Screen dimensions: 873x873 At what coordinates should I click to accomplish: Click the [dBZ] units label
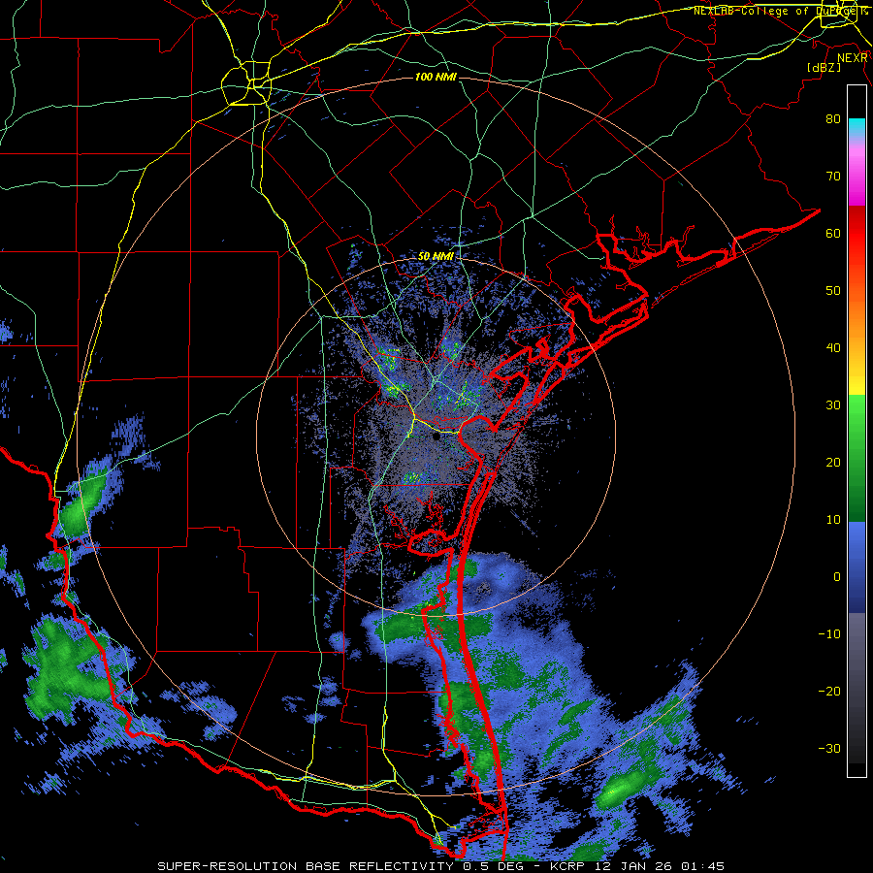(x=824, y=67)
